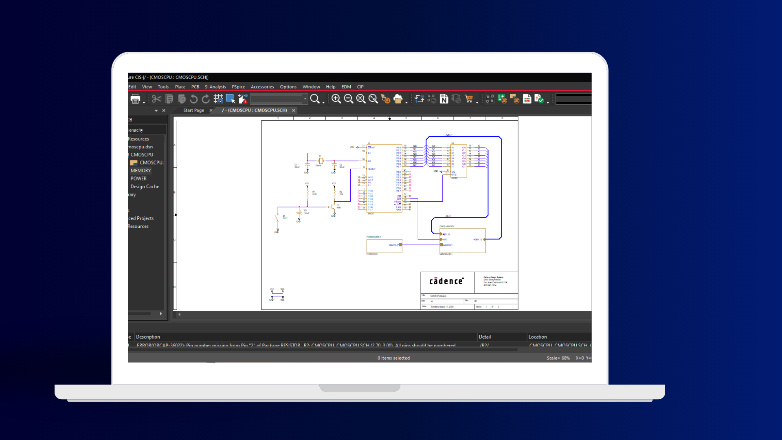Create netlist with N icon
This screenshot has height=440, width=782.
pos(444,99)
